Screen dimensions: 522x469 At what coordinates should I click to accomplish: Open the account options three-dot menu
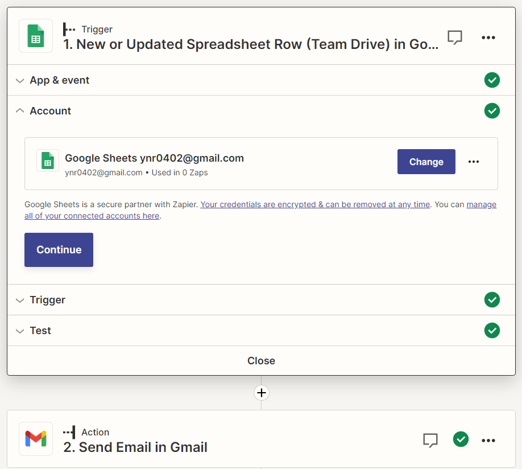tap(474, 162)
